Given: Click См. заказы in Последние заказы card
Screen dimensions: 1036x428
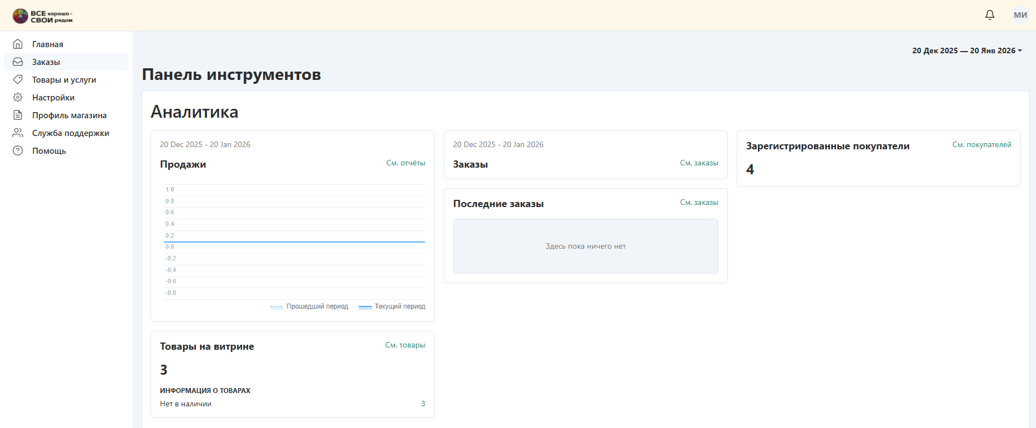Looking at the screenshot, I should (699, 203).
